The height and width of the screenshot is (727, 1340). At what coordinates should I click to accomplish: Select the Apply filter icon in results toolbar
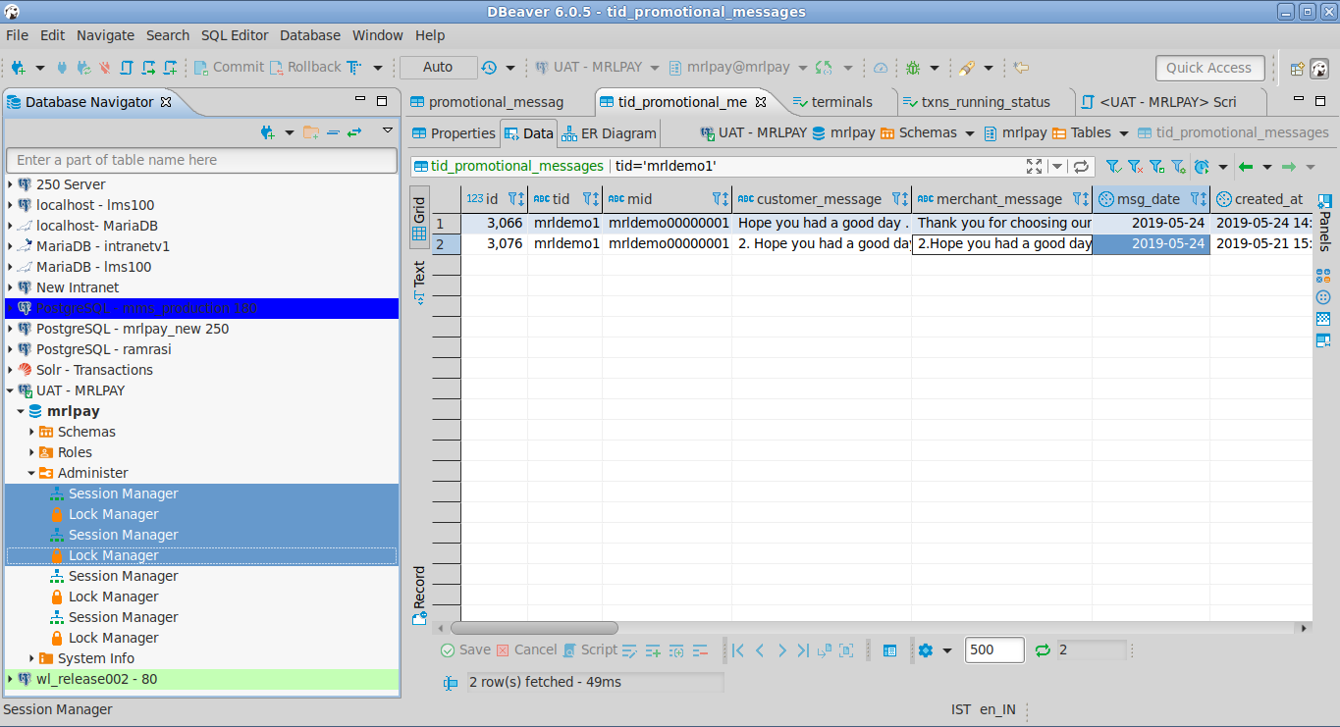pyautogui.click(x=1114, y=166)
